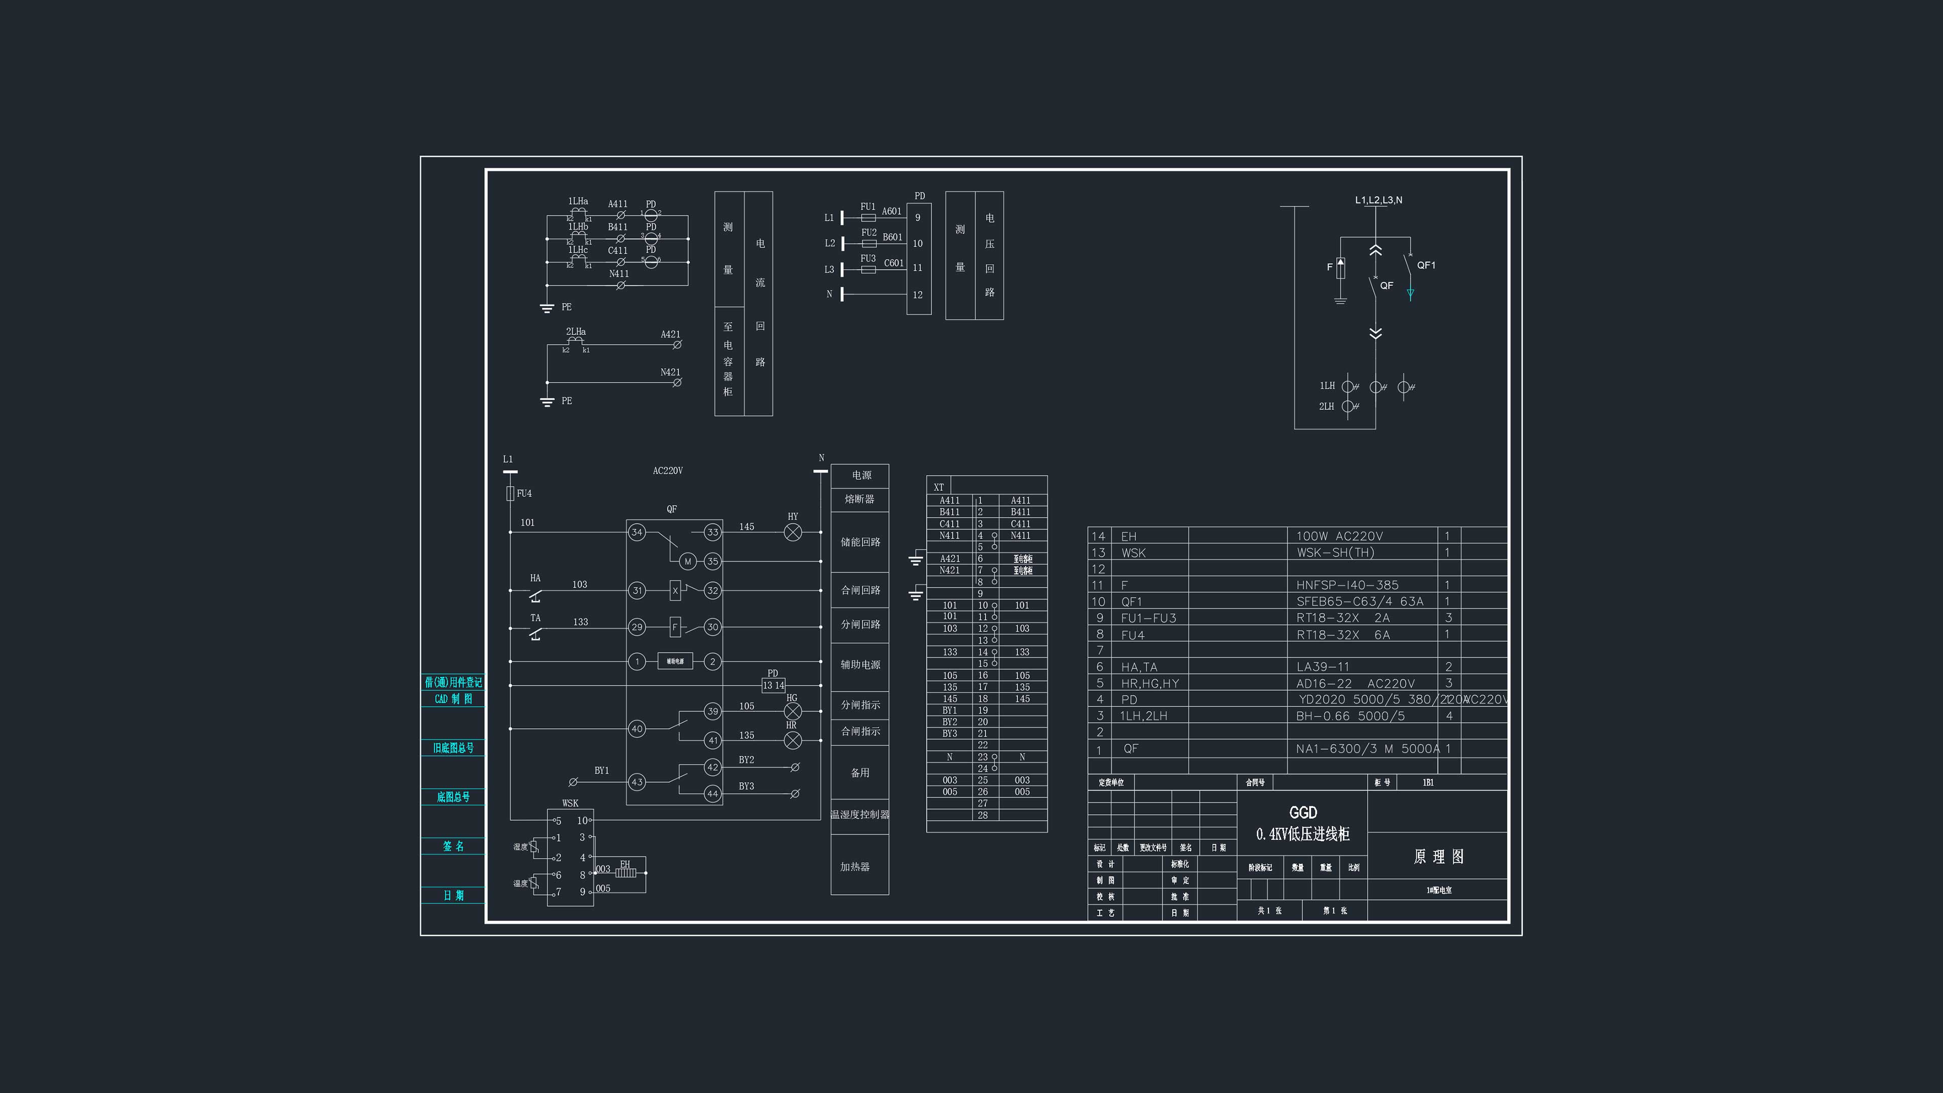
Task: Select the FU2 fuse symbol on L2 line
Action: pyautogui.click(x=869, y=243)
